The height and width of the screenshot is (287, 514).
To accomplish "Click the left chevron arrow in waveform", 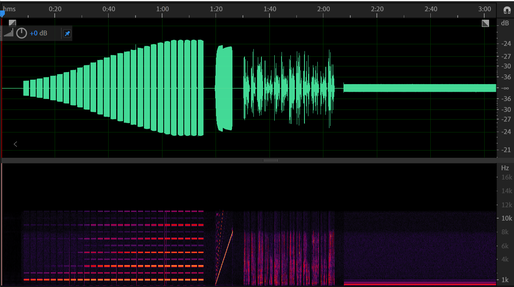I will tap(15, 144).
